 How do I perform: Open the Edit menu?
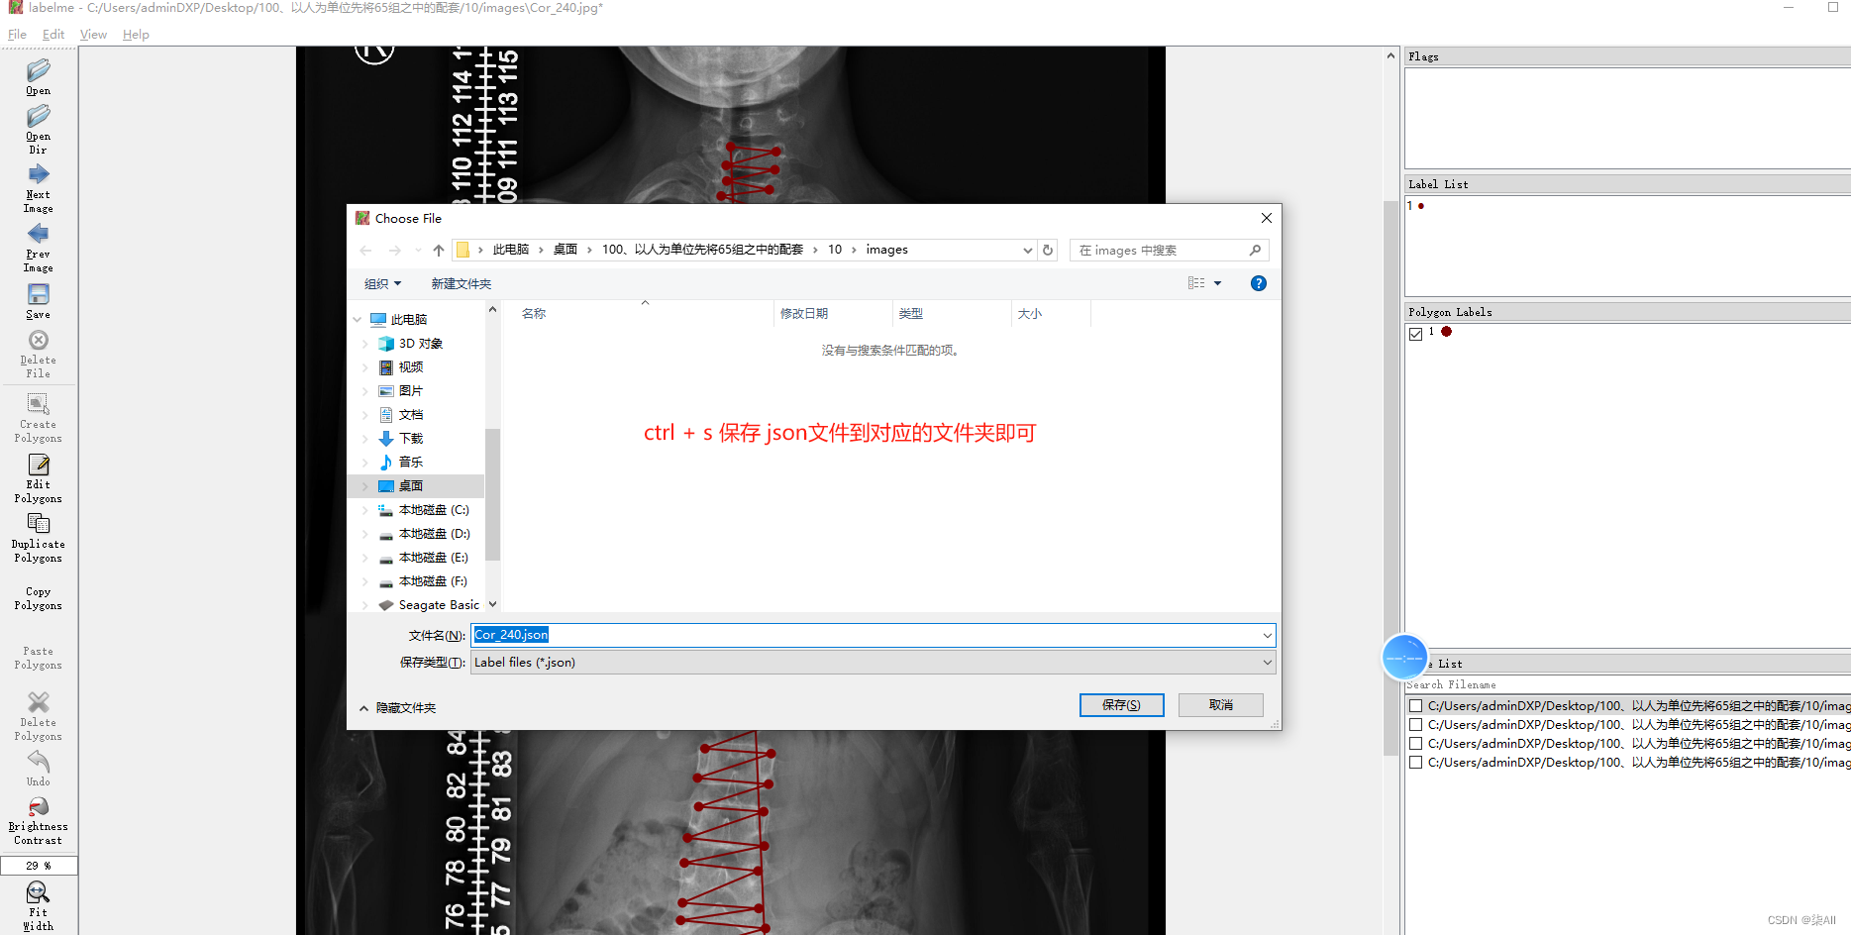pyautogui.click(x=53, y=35)
